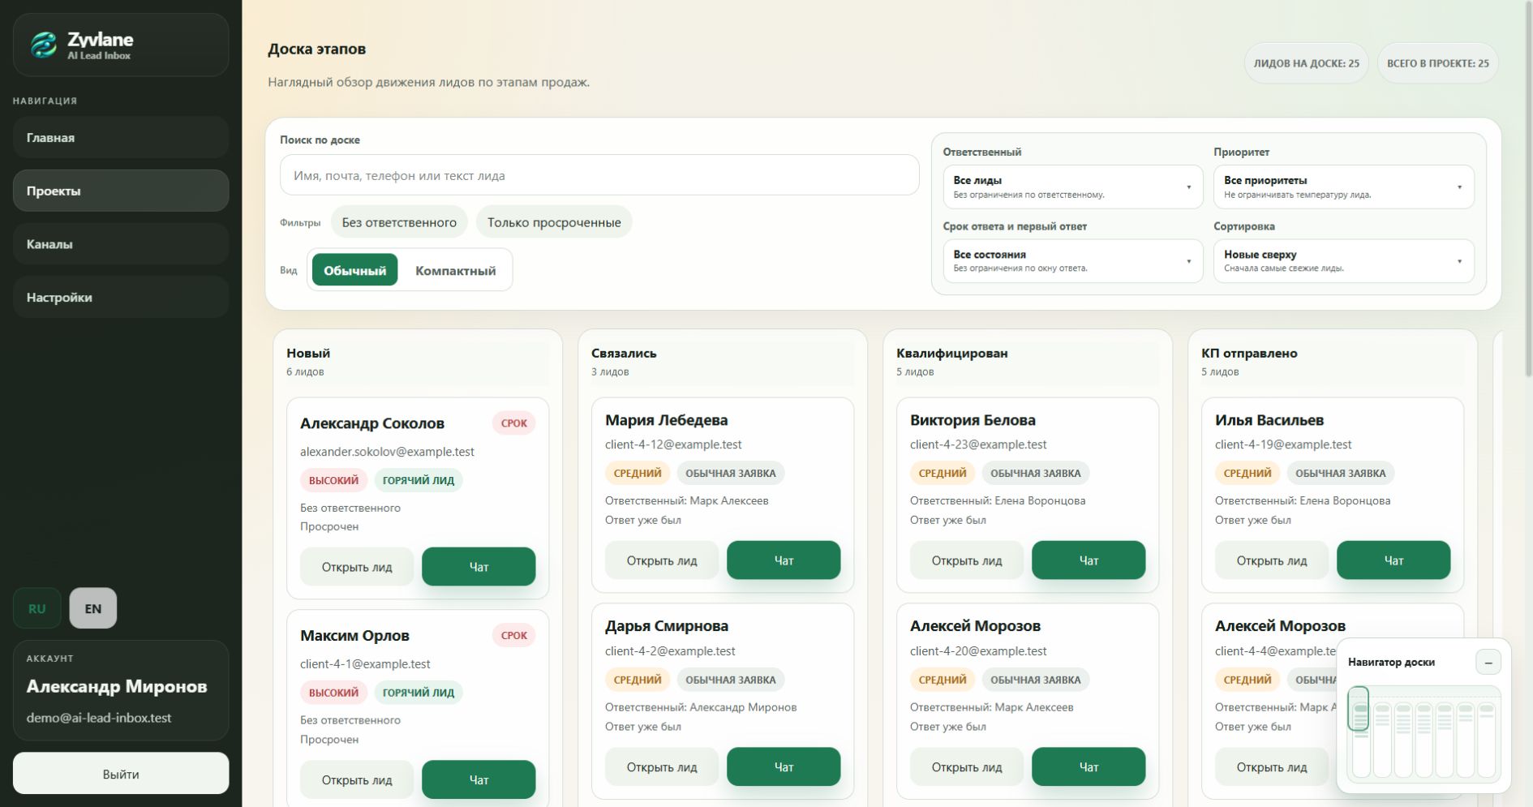This screenshot has height=807, width=1533.
Task: Open the Все состояния dropdown
Action: click(x=1072, y=260)
